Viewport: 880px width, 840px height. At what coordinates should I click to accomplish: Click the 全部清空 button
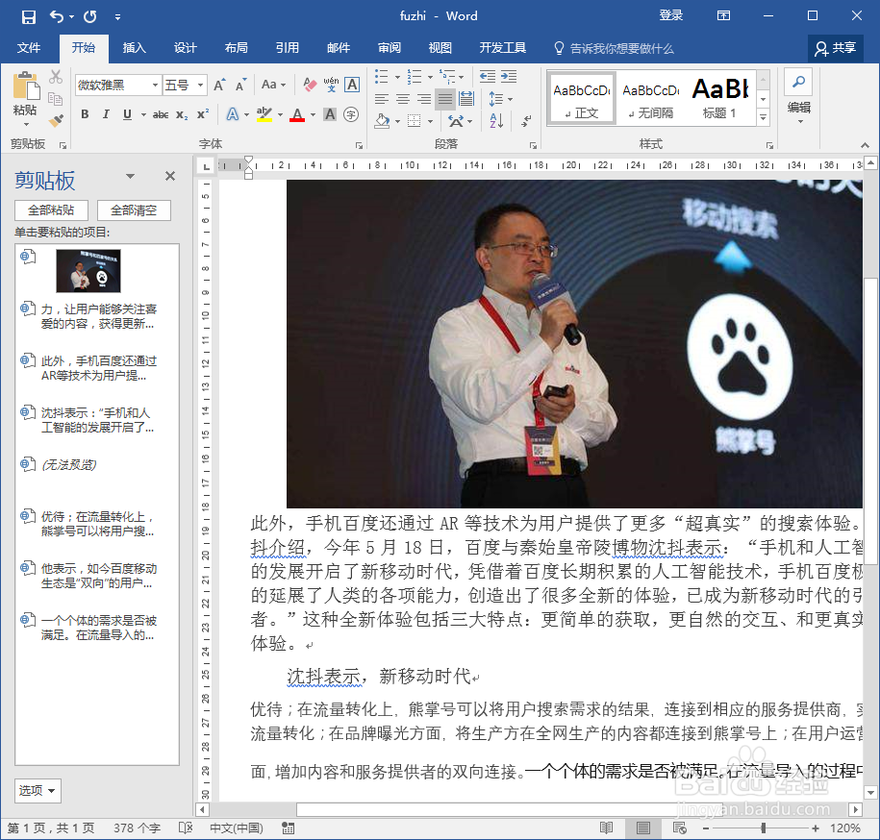point(134,210)
